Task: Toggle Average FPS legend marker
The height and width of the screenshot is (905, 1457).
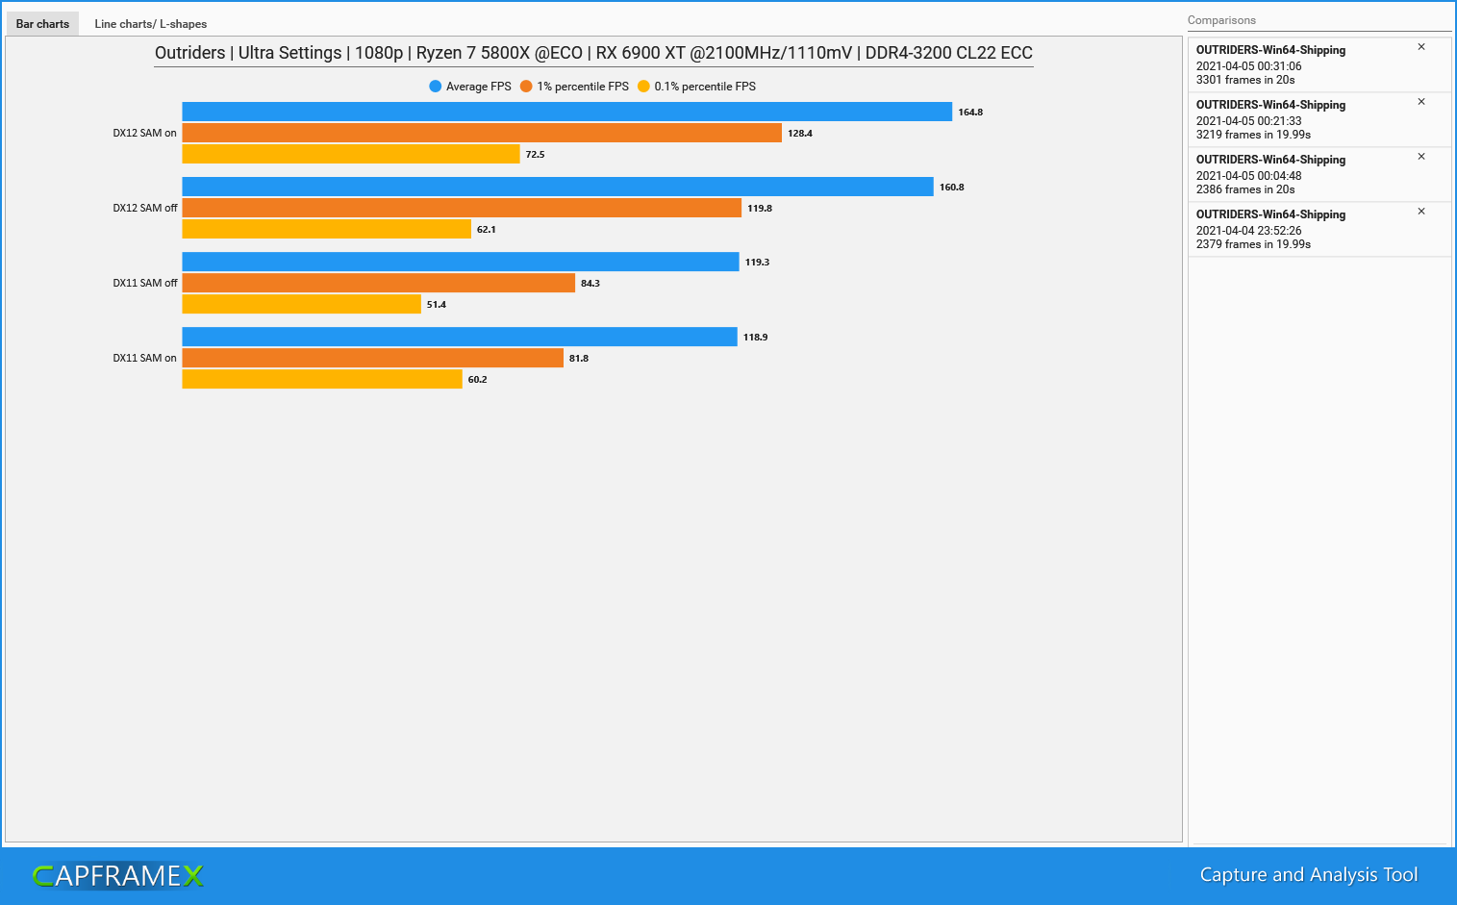Action: (x=436, y=87)
